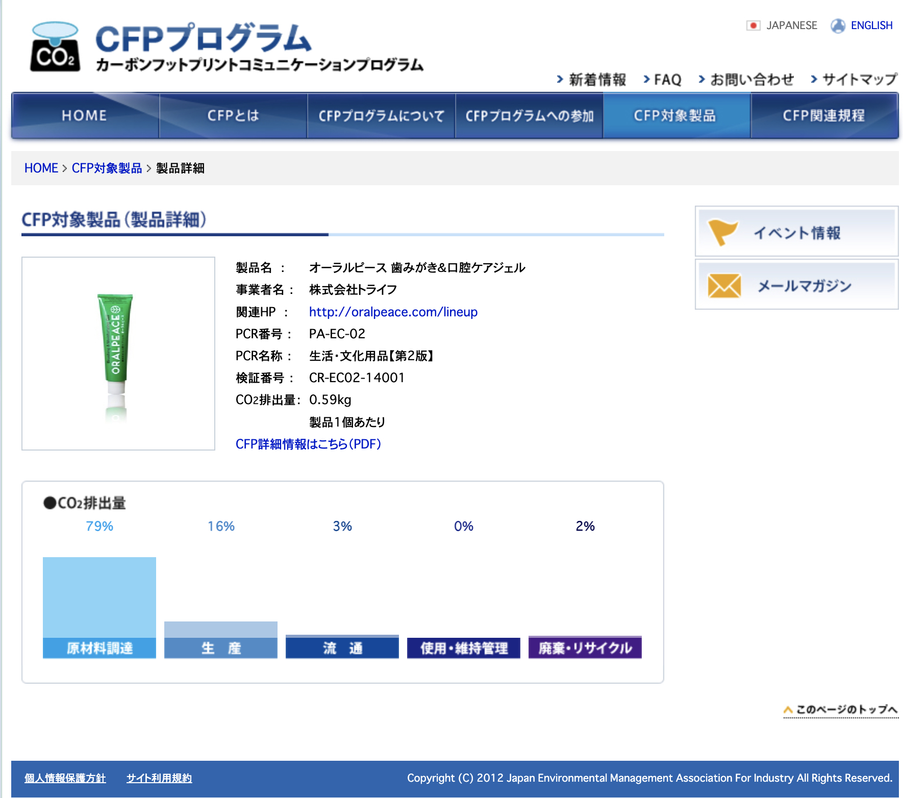The height and width of the screenshot is (798, 903).
Task: Click the 製品詳細 breadcrumb text
Action: pos(180,168)
